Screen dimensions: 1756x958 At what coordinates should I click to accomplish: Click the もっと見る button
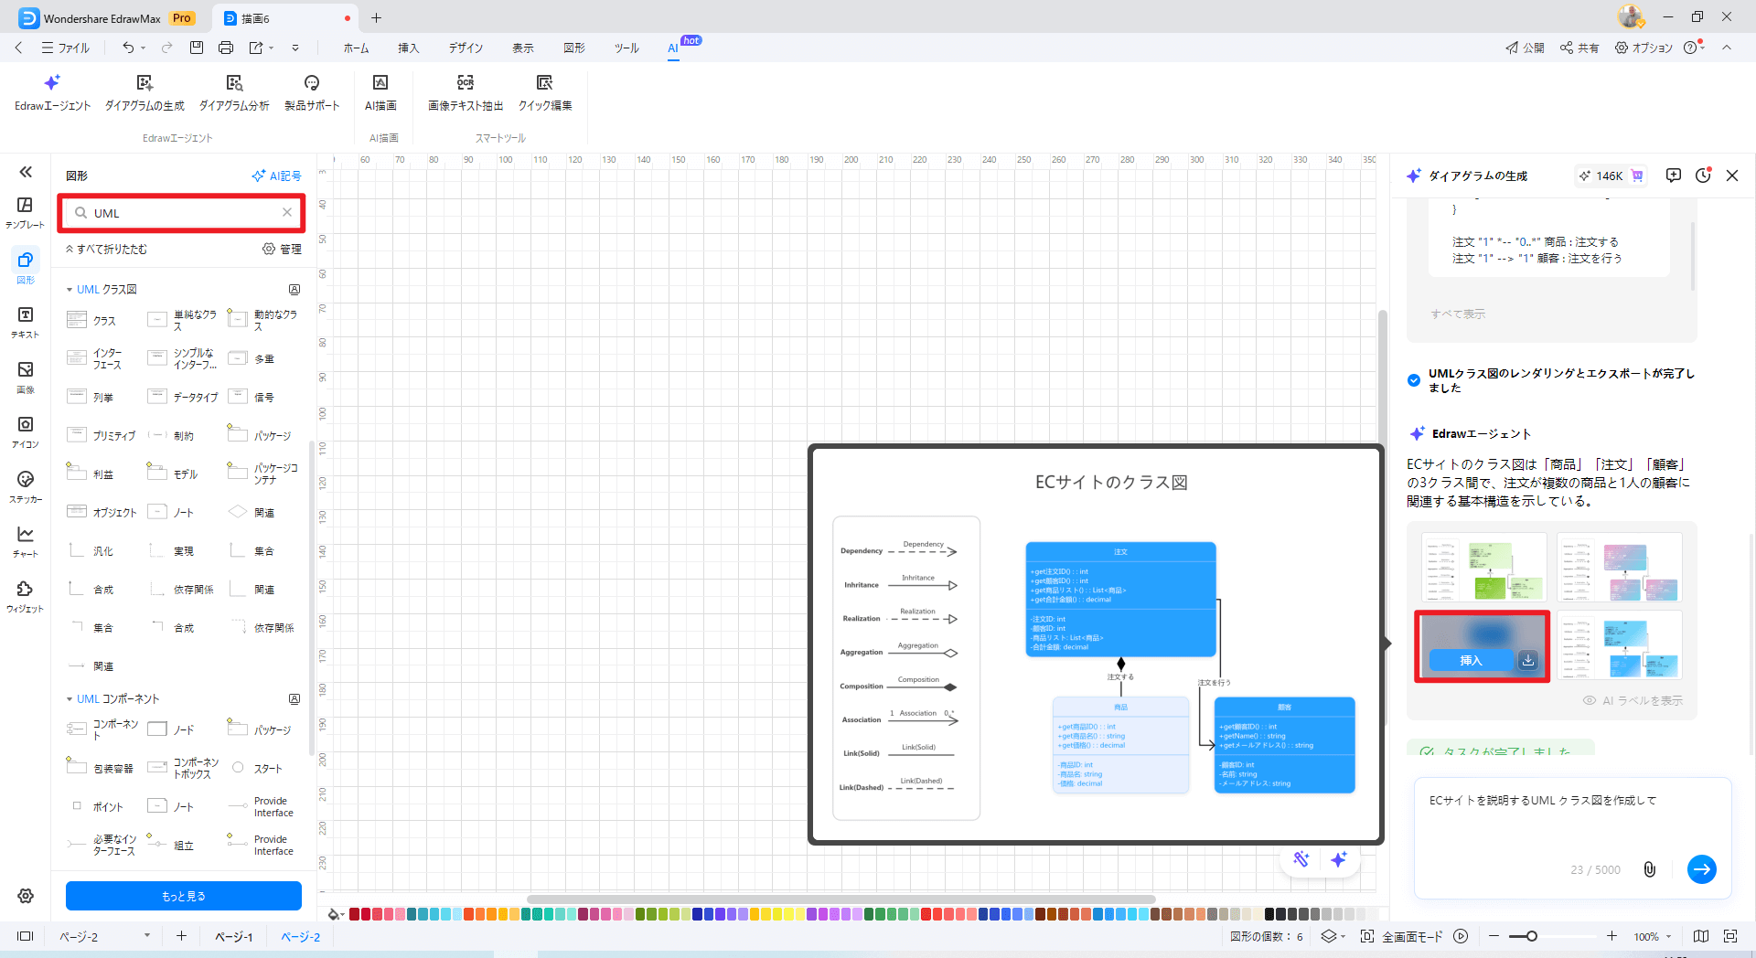click(183, 896)
